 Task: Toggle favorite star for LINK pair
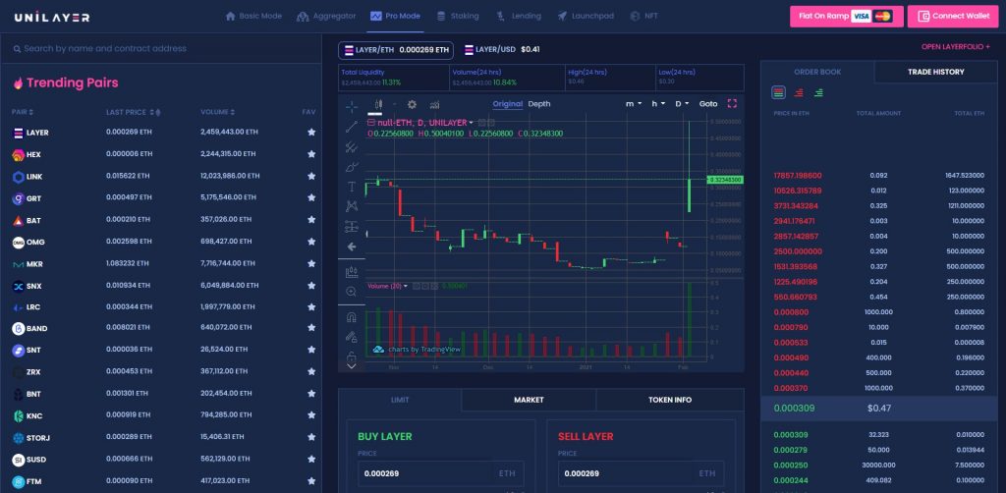(x=311, y=176)
